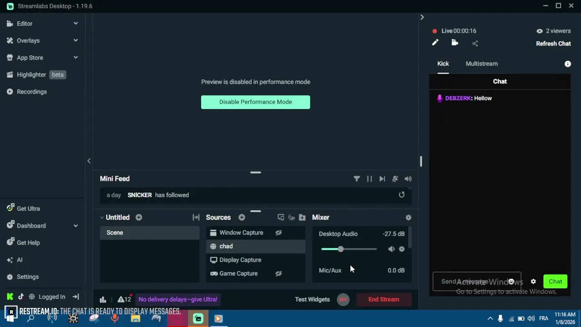581x327 pixels.
Task: Click the Kick platform icon at bottom
Action: click(10, 297)
